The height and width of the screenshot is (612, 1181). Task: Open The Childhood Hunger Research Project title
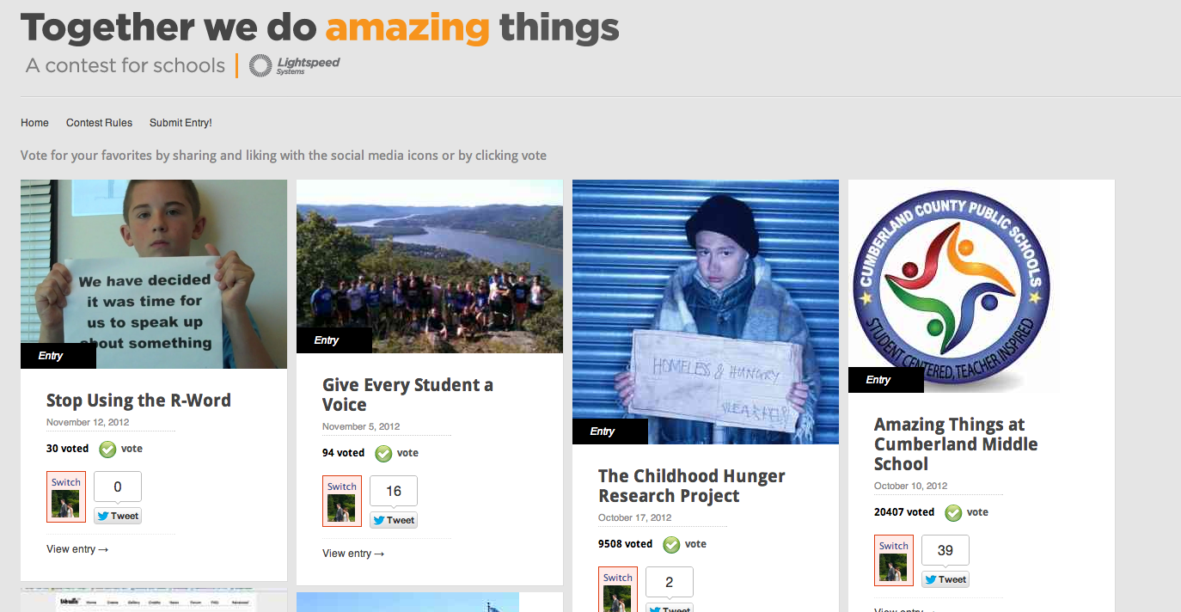point(692,486)
